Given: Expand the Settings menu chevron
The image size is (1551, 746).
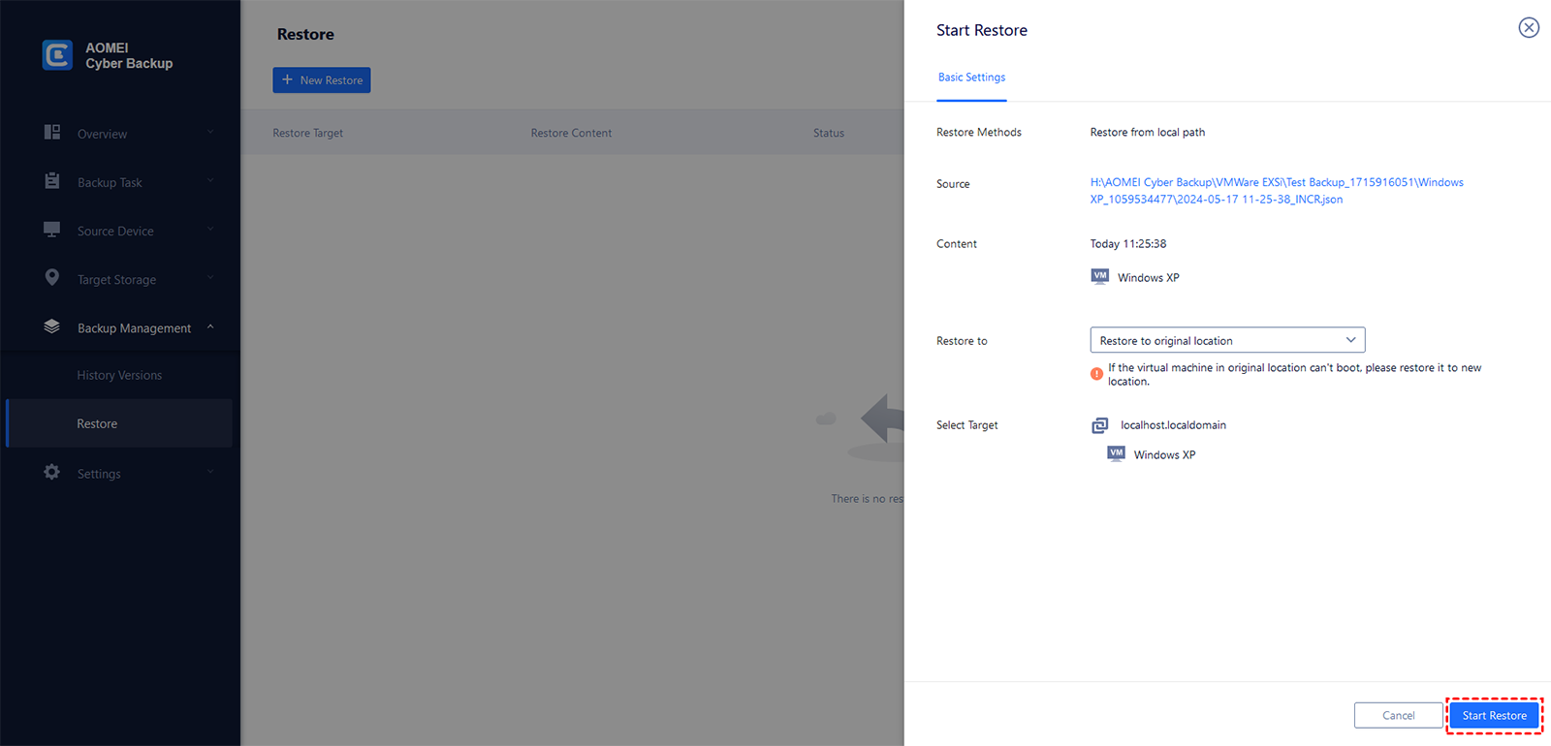Looking at the screenshot, I should point(210,473).
